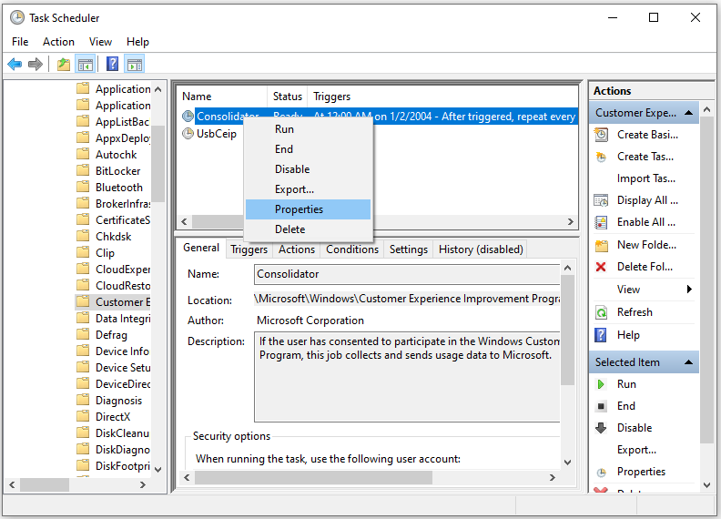721x519 pixels.
Task: Click the Defrag folder icon
Action: tap(83, 334)
